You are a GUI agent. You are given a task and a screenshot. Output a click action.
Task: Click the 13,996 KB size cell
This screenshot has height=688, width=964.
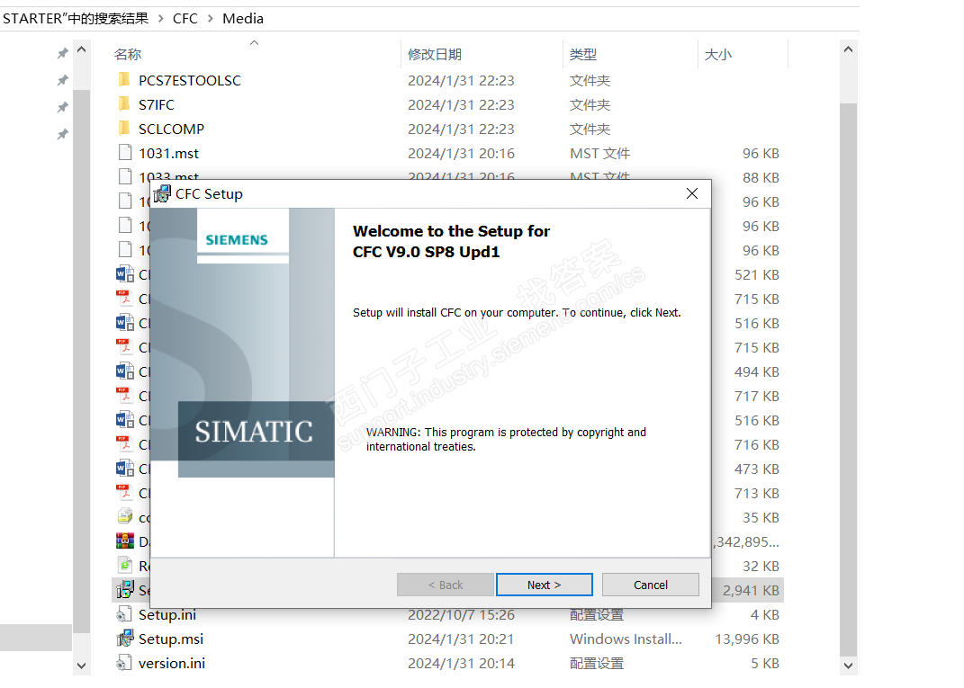747,639
